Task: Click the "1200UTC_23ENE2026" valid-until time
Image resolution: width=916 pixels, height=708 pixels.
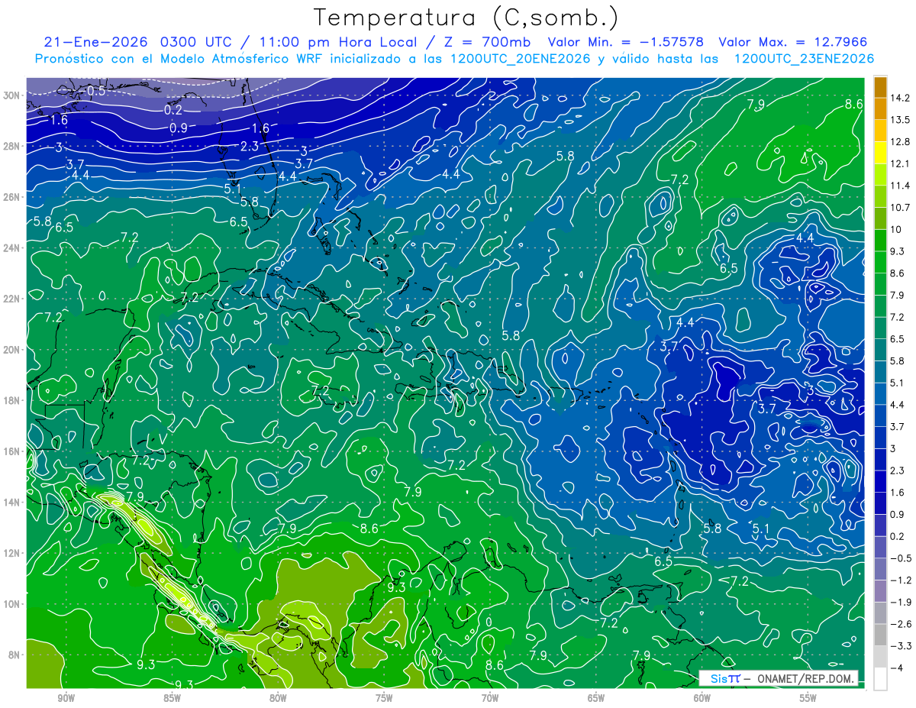Action: click(803, 59)
